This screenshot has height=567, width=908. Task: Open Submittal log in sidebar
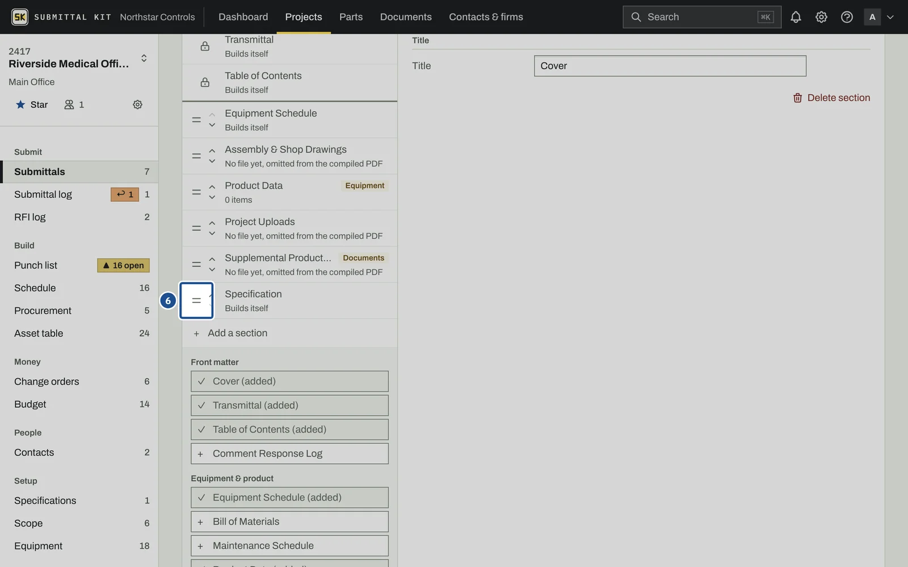[79, 194]
